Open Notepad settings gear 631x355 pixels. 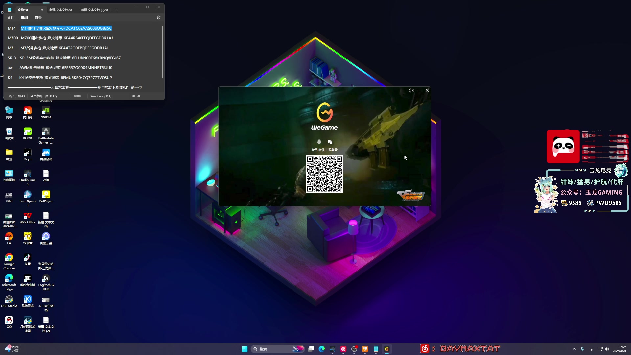[x=159, y=18]
